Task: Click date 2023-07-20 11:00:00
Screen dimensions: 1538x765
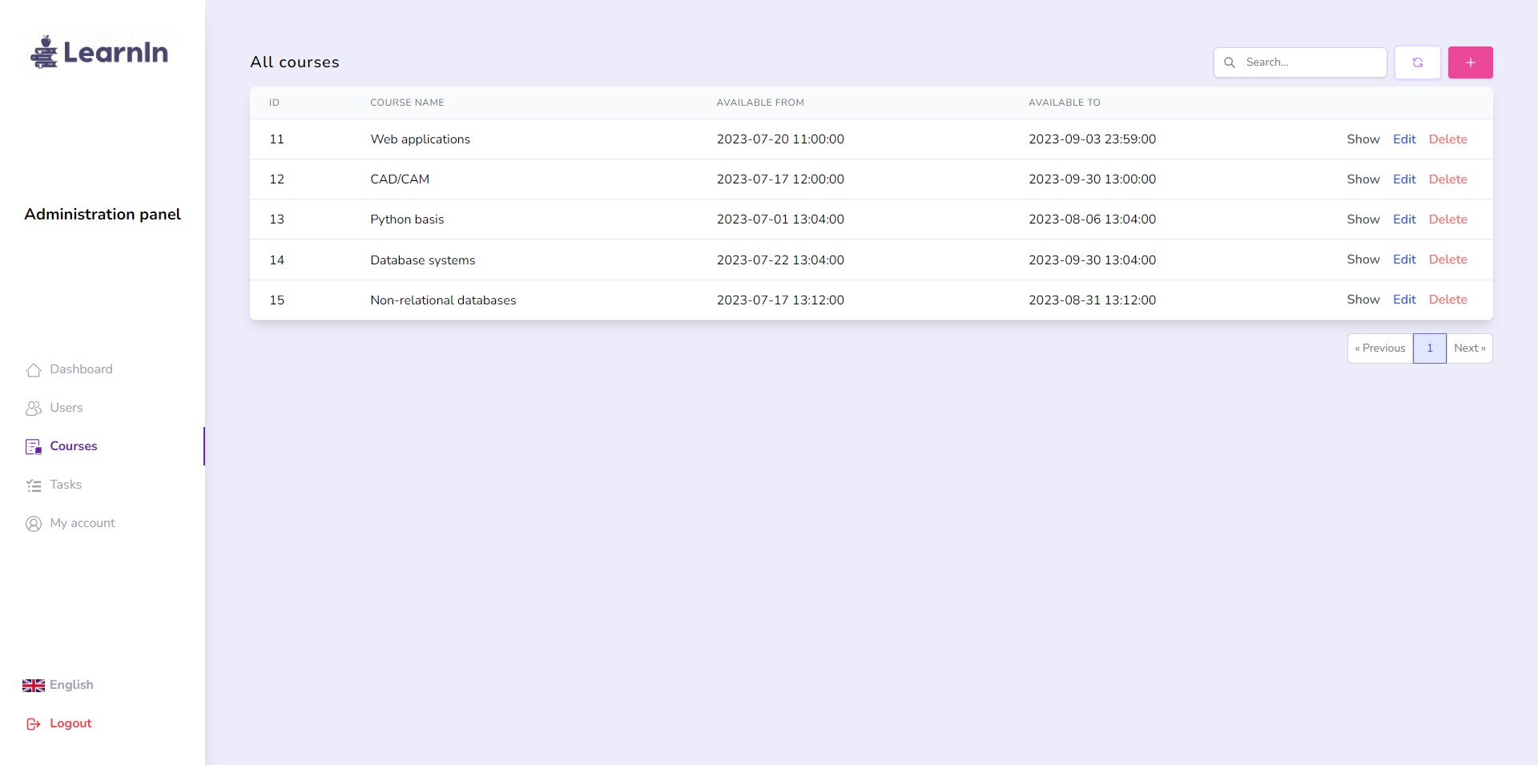Action: point(780,139)
